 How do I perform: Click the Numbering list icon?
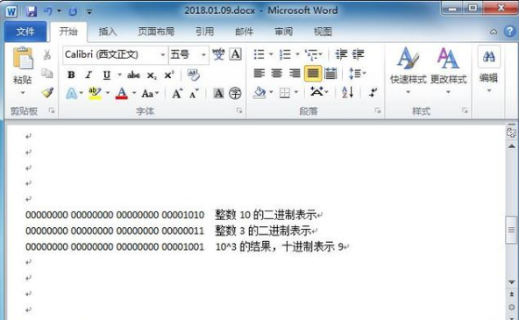285,54
